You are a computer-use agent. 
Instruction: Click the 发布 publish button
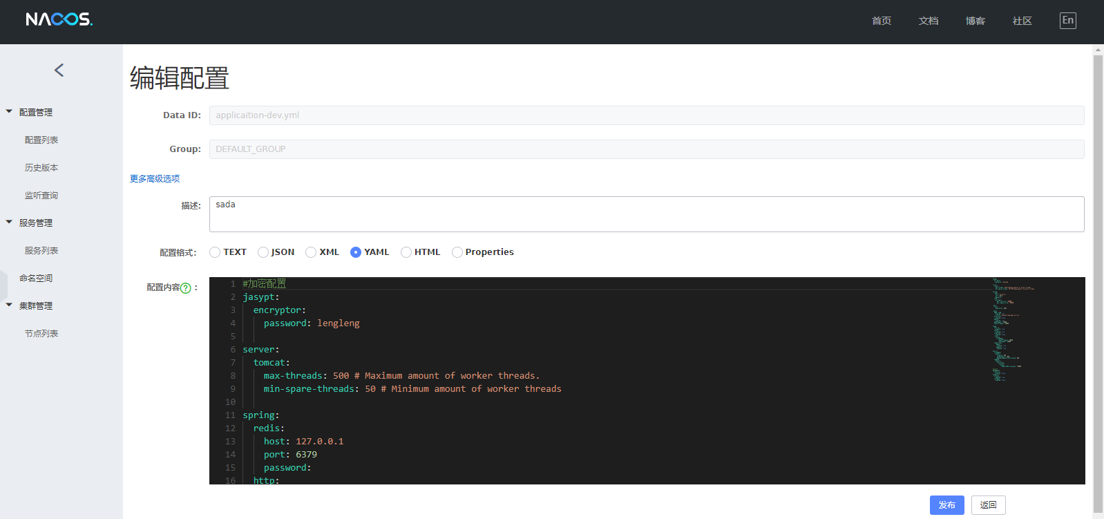[947, 505]
